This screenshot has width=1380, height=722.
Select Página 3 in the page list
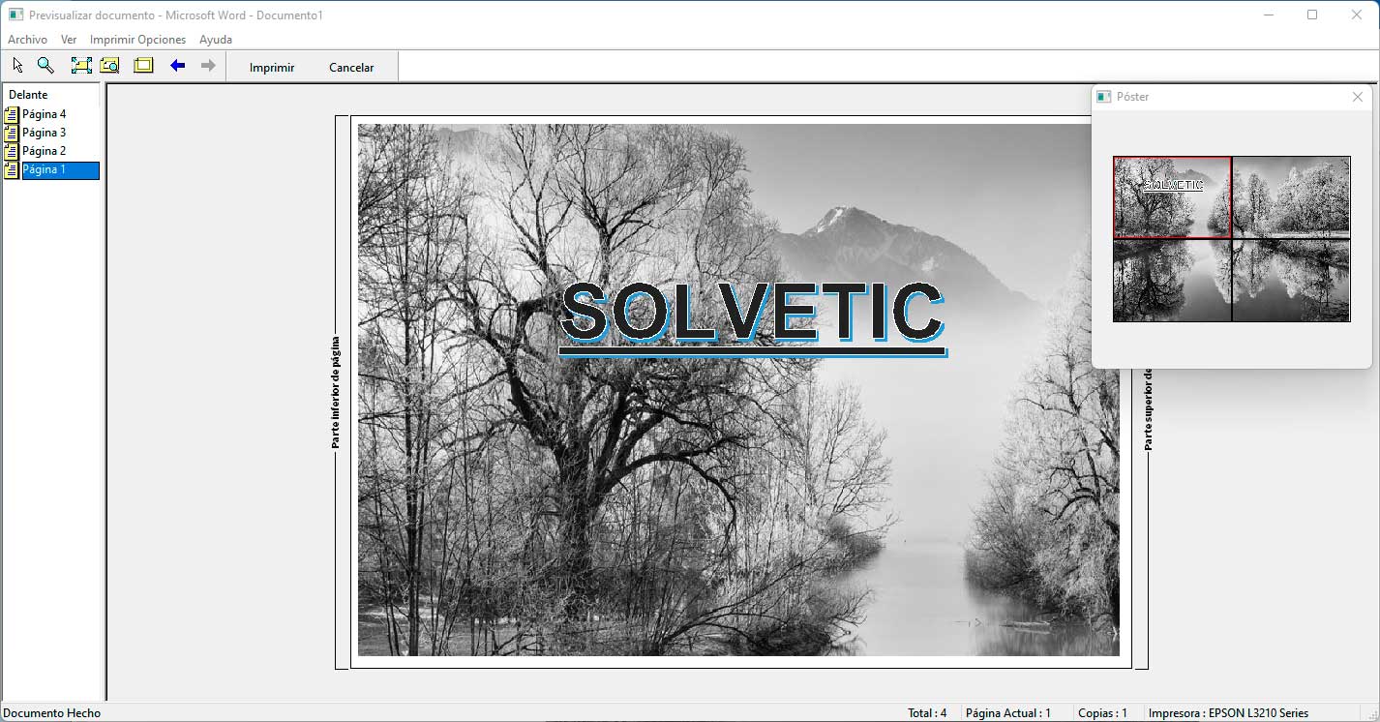45,133
